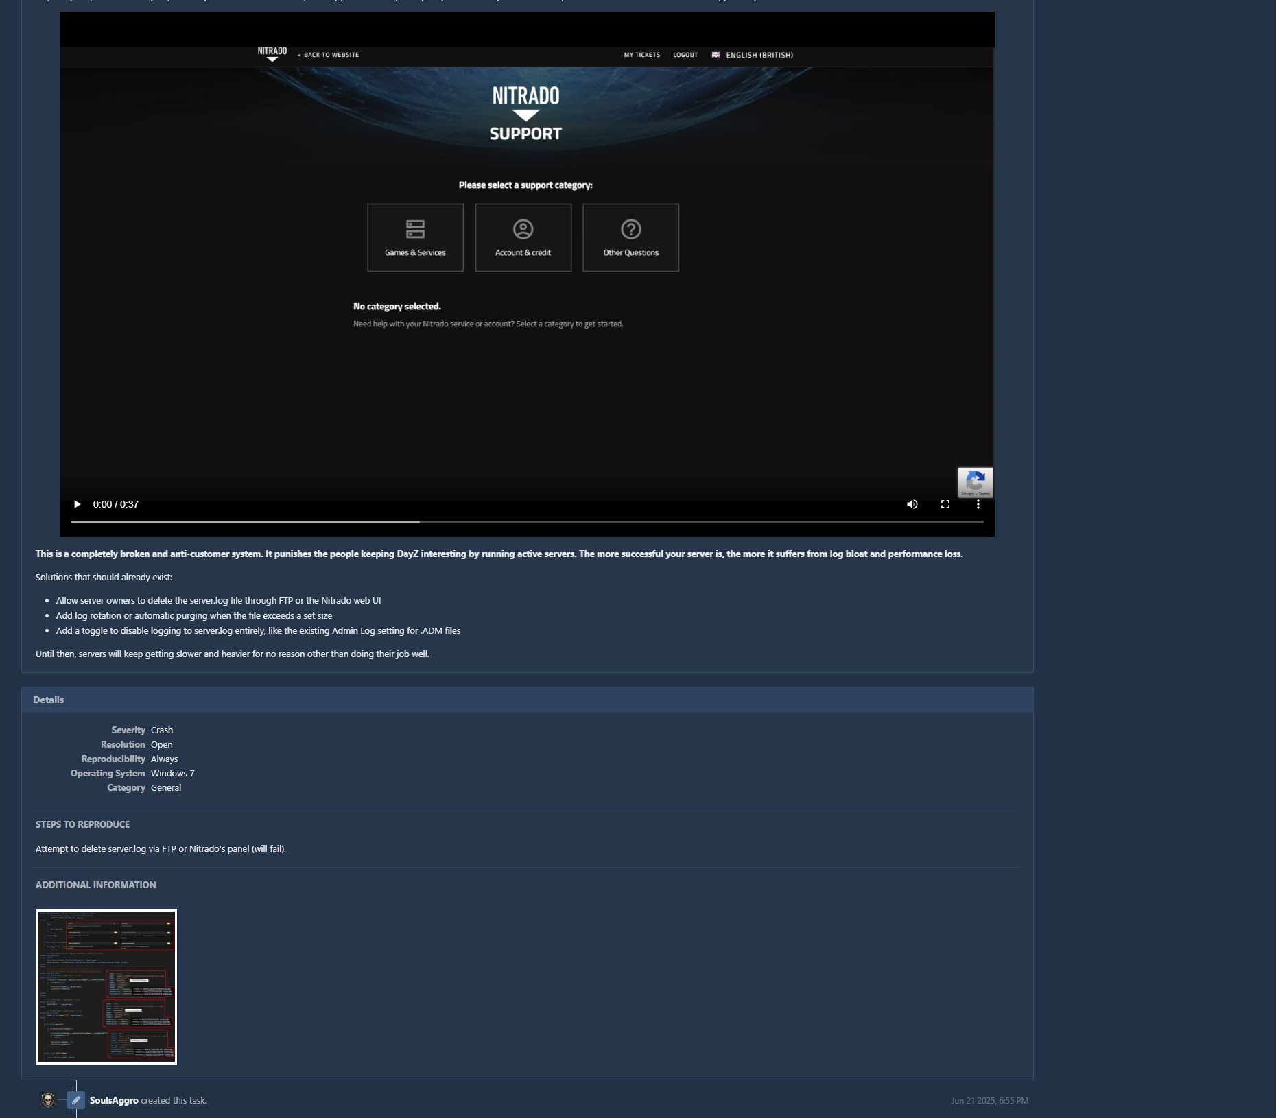Play the embedded video

pos(78,504)
